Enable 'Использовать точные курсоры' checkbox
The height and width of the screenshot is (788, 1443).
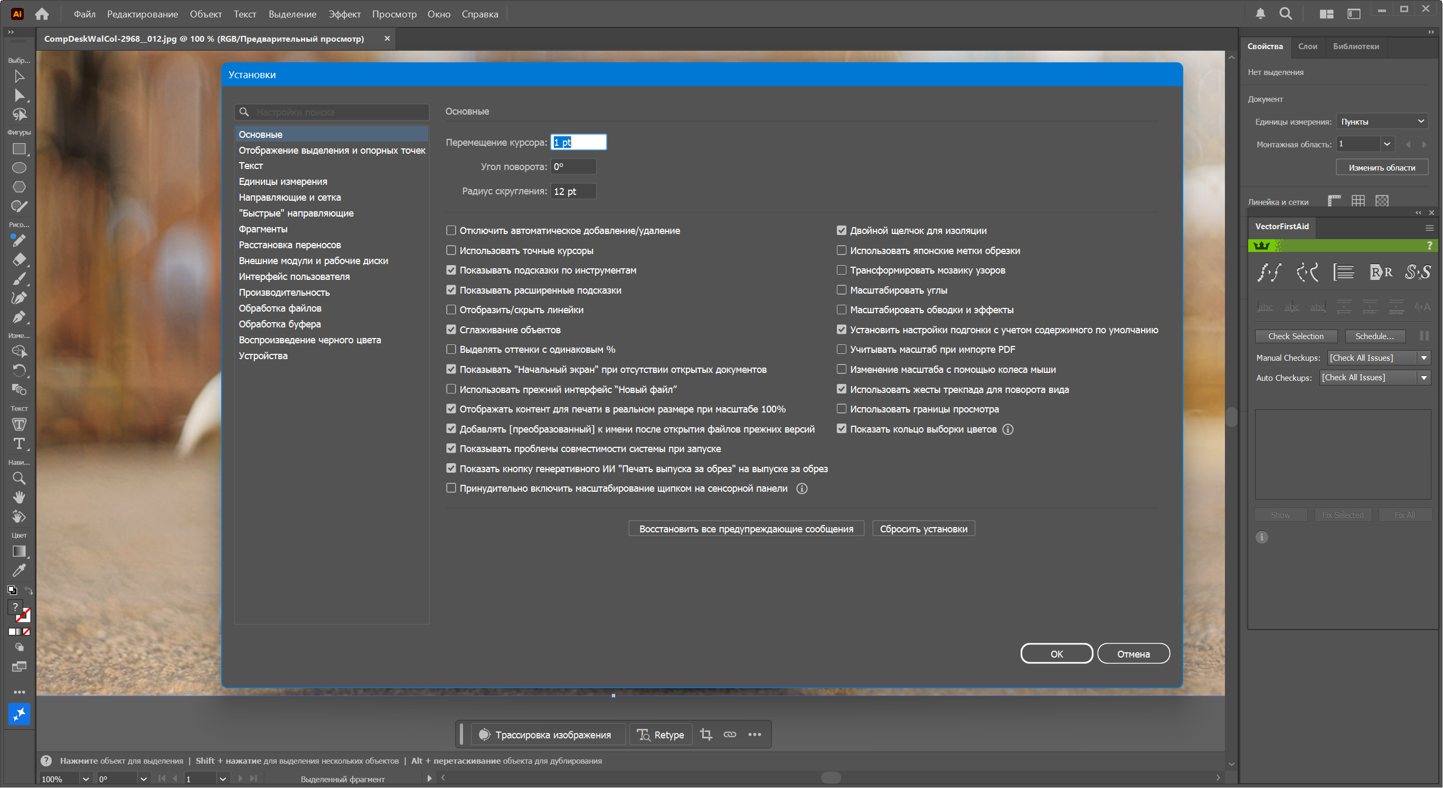(451, 250)
